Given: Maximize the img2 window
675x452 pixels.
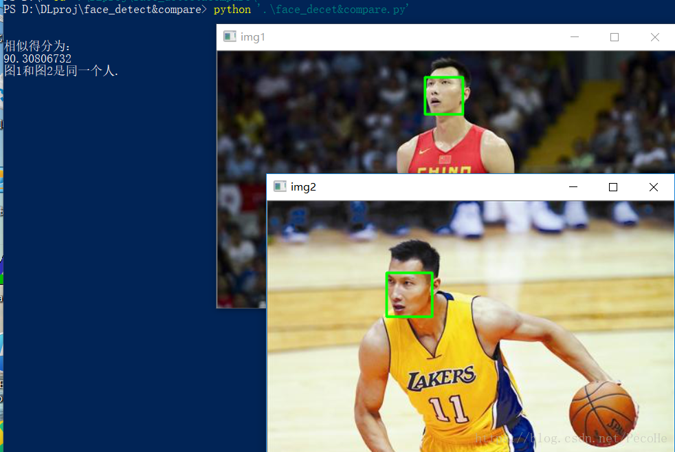Looking at the screenshot, I should (x=613, y=187).
